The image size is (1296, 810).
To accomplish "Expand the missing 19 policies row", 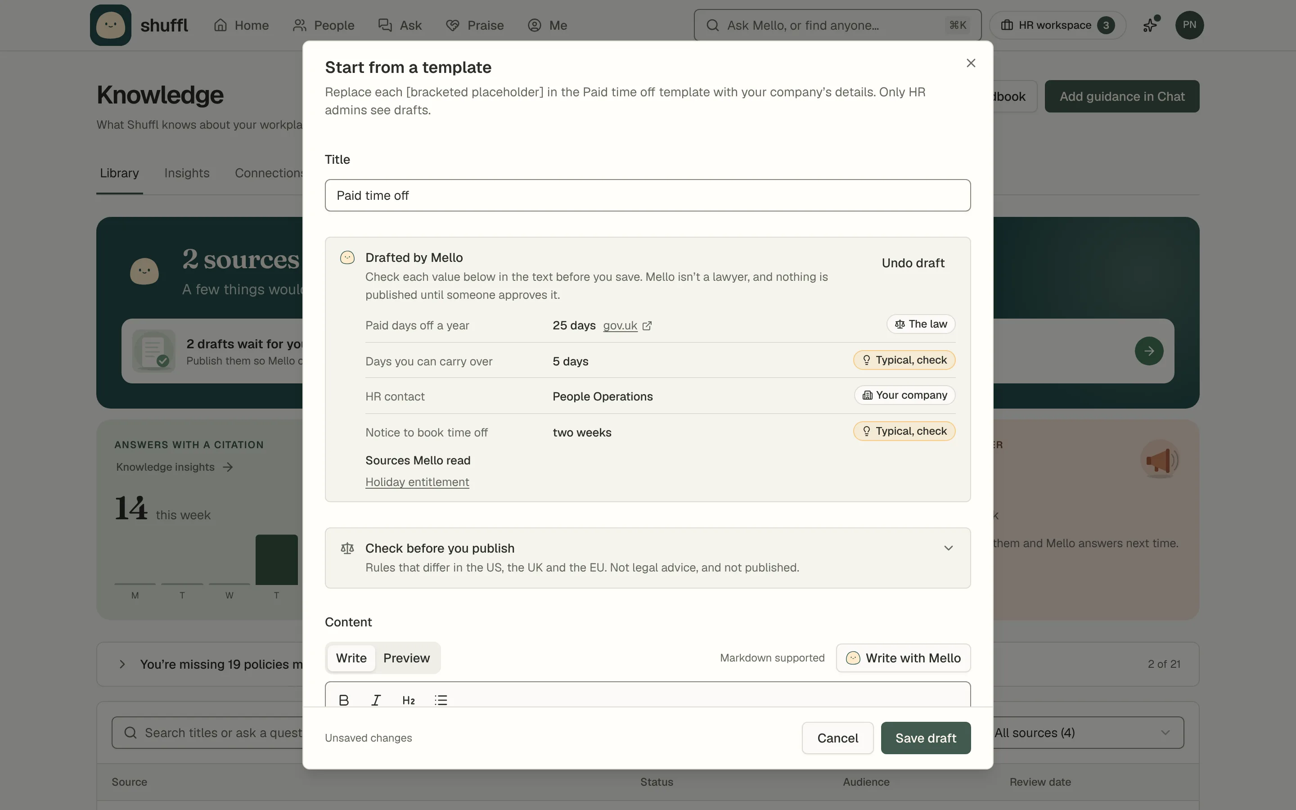I will pos(122,664).
